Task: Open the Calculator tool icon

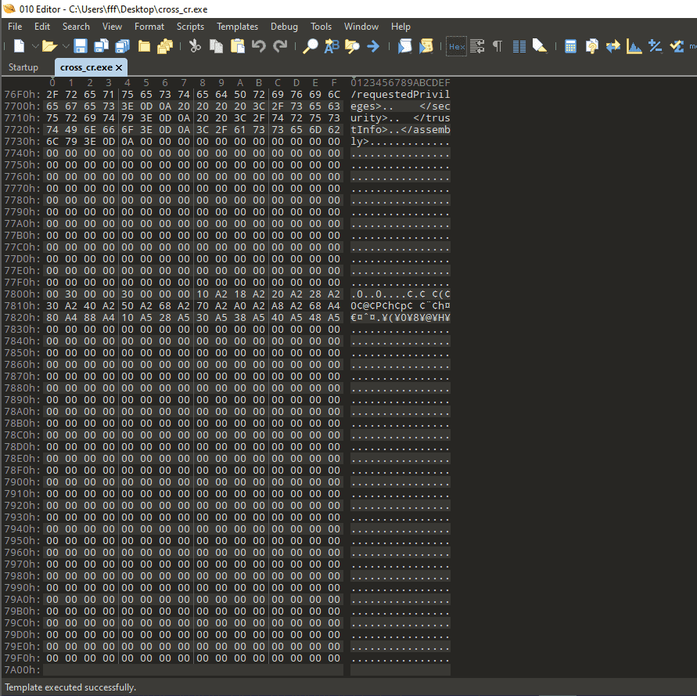Action: [571, 46]
